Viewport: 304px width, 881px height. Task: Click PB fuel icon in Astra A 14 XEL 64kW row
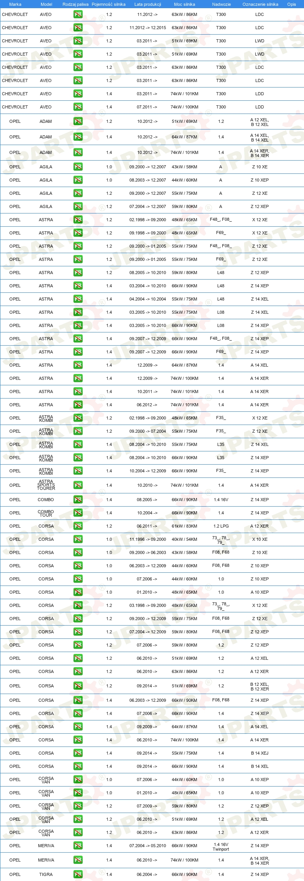(x=78, y=365)
